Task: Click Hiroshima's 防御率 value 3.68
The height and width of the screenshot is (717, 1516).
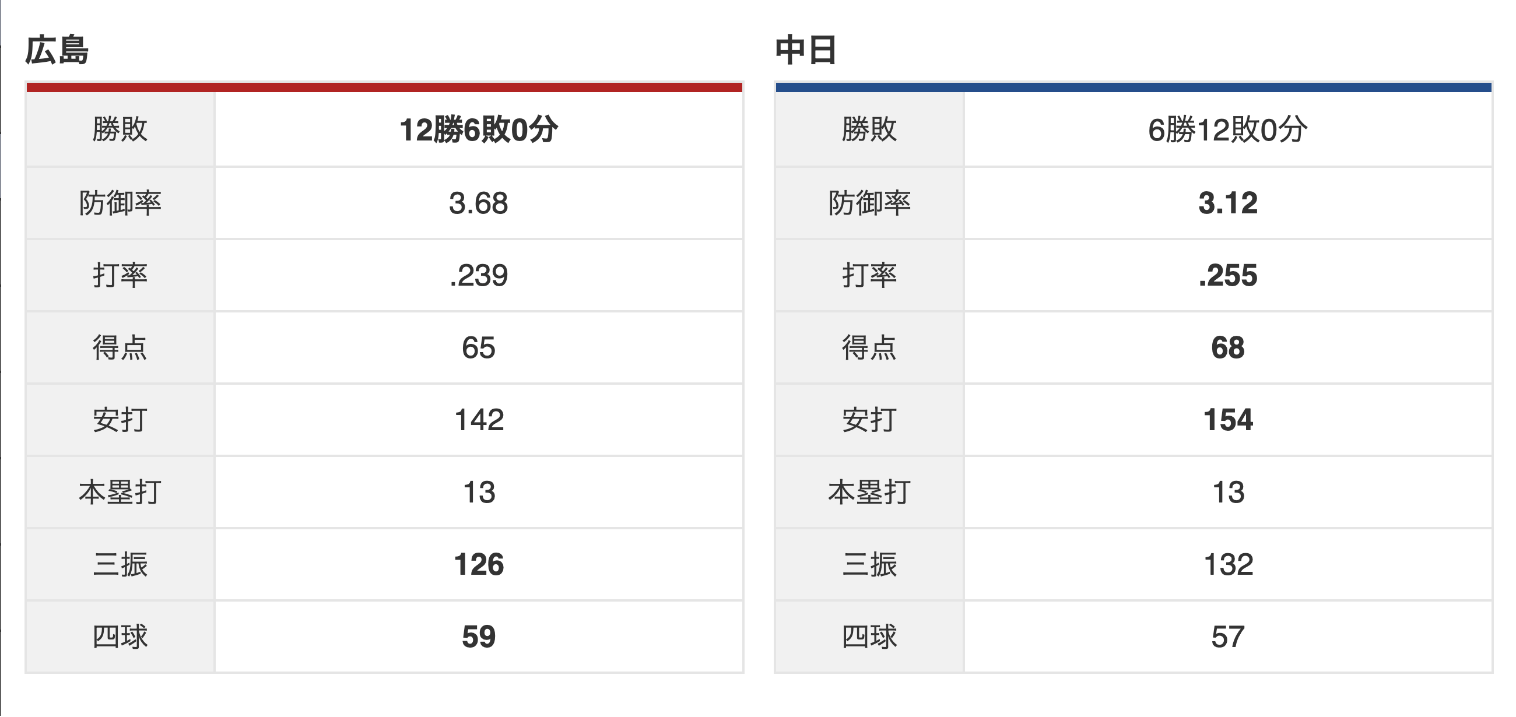Action: [479, 203]
